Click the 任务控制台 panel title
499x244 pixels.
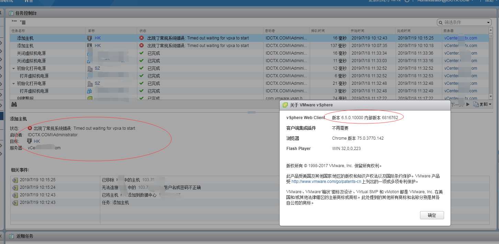pos(26,13)
